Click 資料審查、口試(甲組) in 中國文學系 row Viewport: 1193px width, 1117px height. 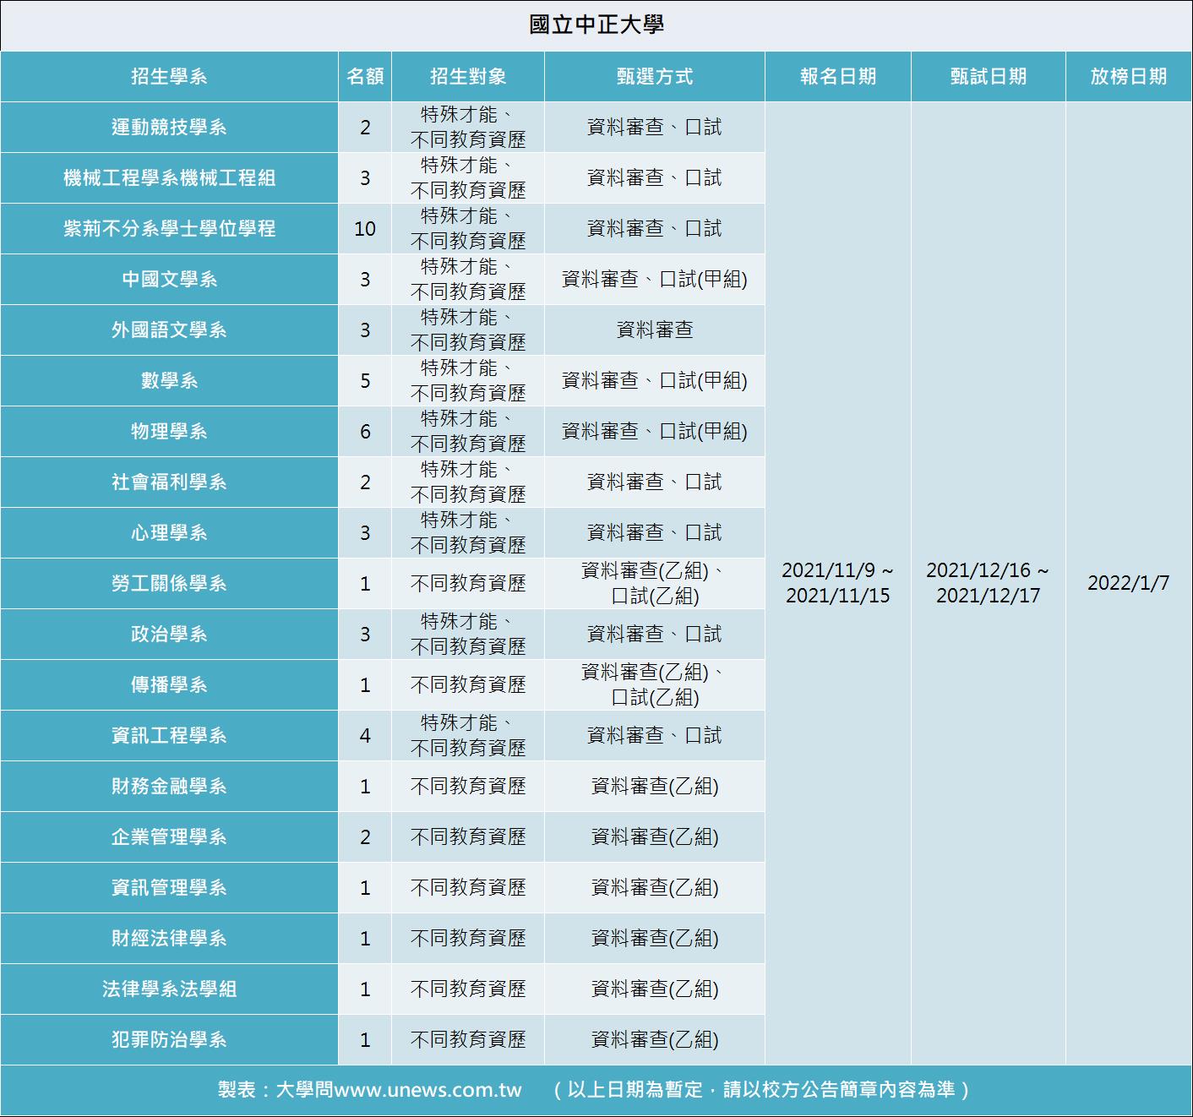click(655, 280)
